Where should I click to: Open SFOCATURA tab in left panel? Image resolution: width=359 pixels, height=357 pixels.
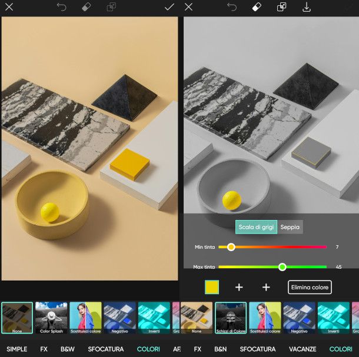coord(106,349)
